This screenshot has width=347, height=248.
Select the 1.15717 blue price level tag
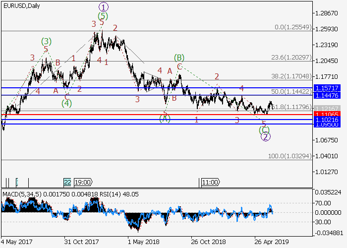[329, 87]
